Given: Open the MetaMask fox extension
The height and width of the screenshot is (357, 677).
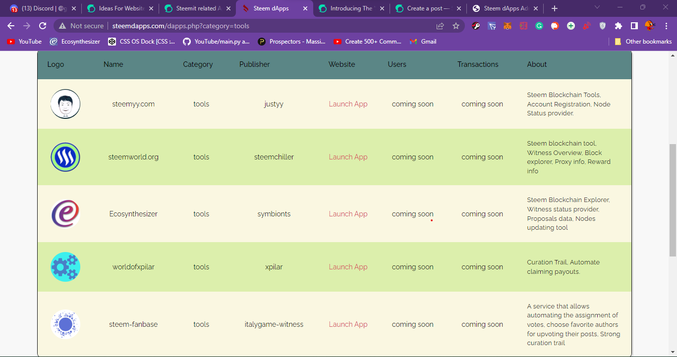Looking at the screenshot, I should (x=508, y=26).
